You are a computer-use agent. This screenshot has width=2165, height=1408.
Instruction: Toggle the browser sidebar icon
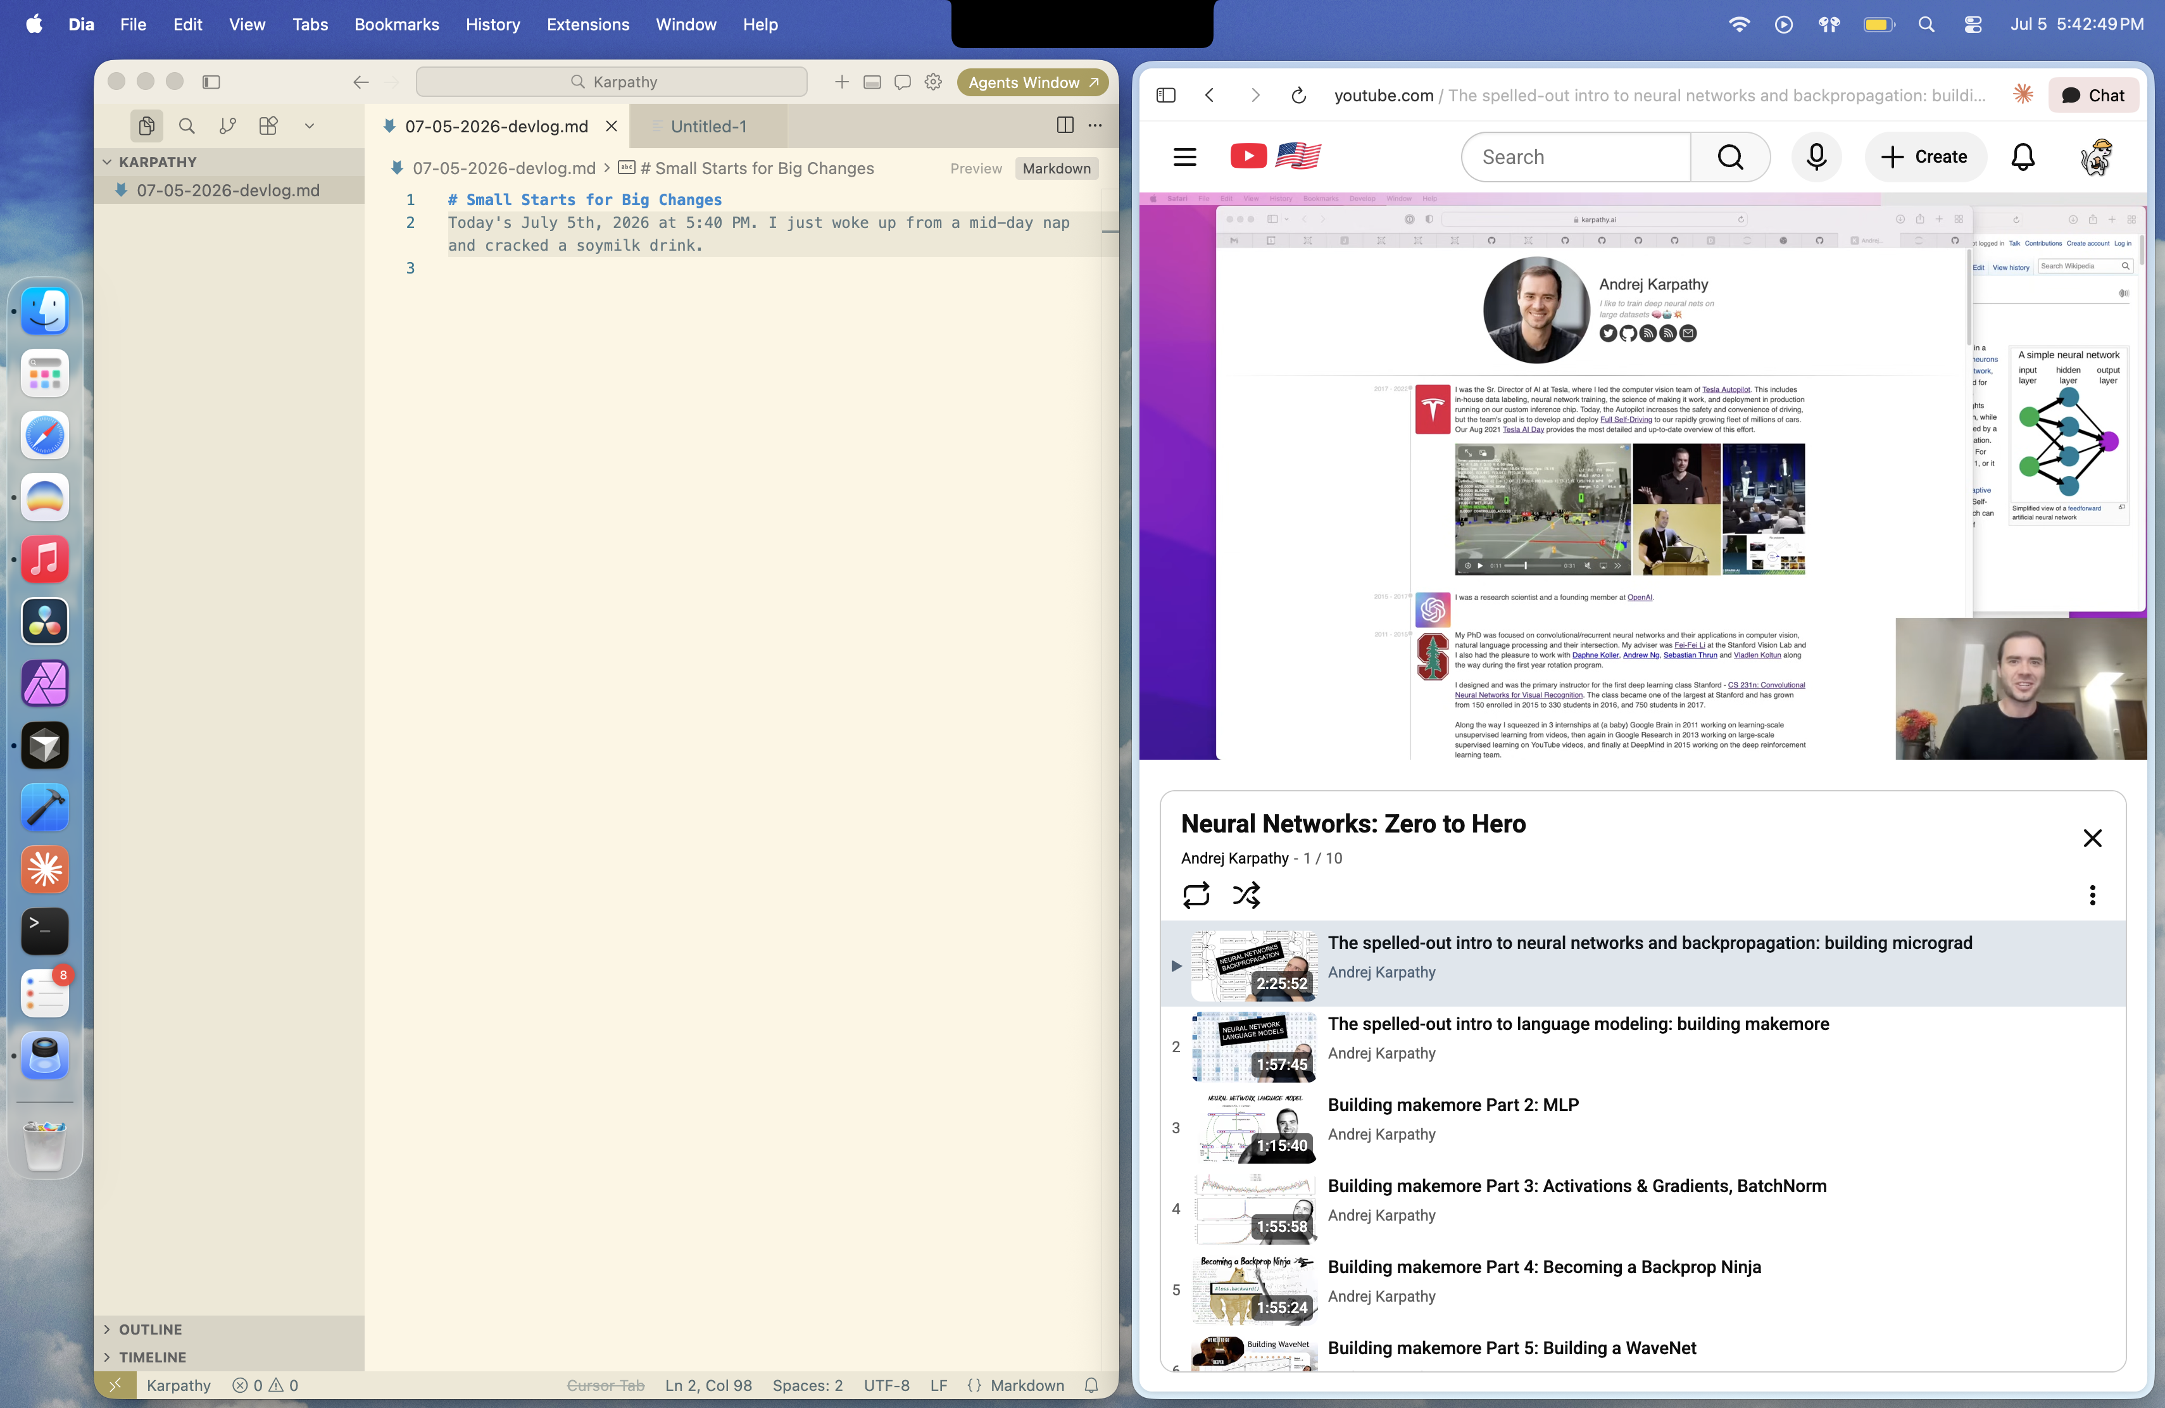(x=1165, y=96)
